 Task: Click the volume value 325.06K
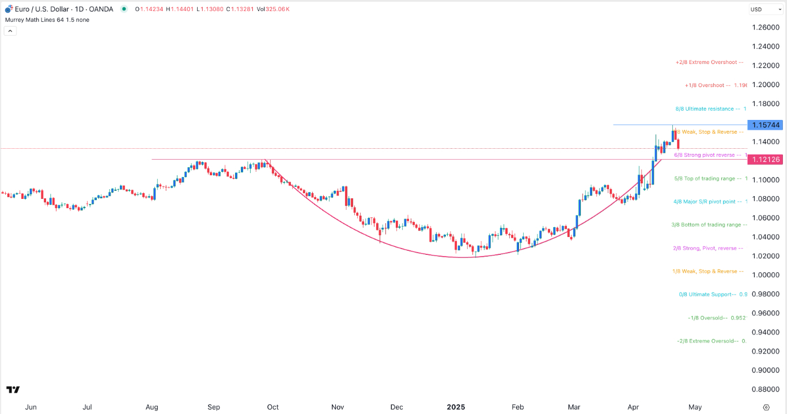pos(278,9)
